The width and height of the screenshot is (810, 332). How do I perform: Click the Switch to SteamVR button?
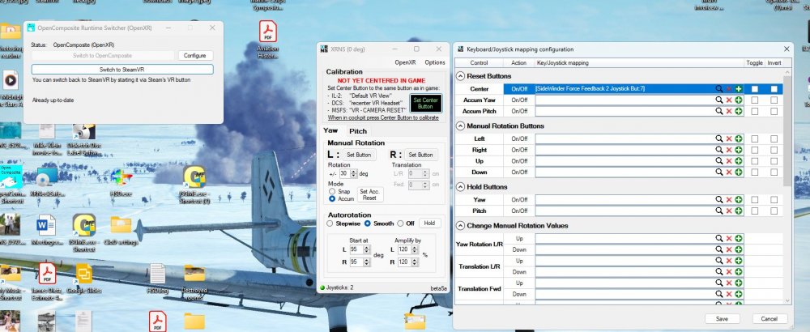coord(122,69)
